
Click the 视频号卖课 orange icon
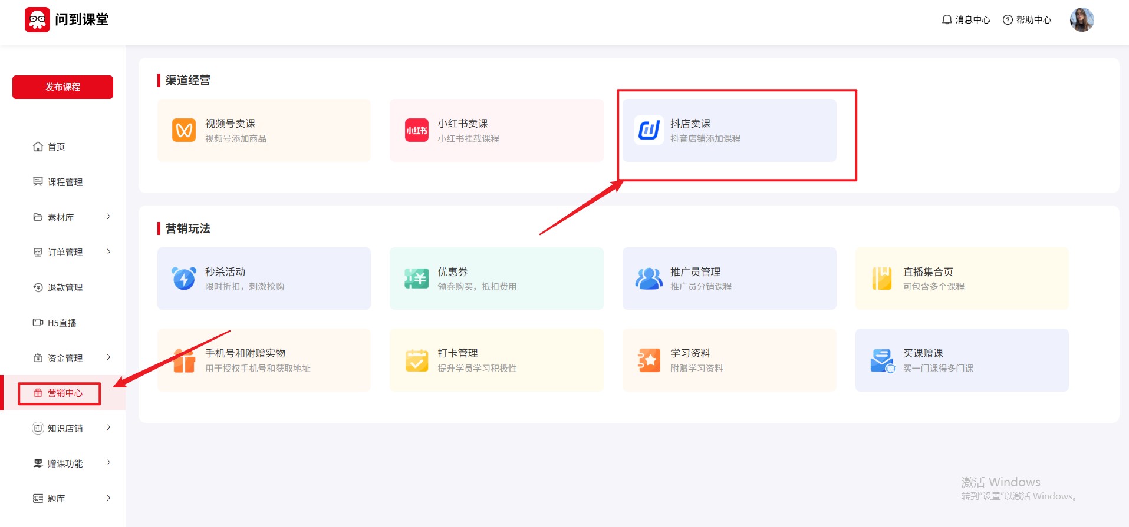184,130
